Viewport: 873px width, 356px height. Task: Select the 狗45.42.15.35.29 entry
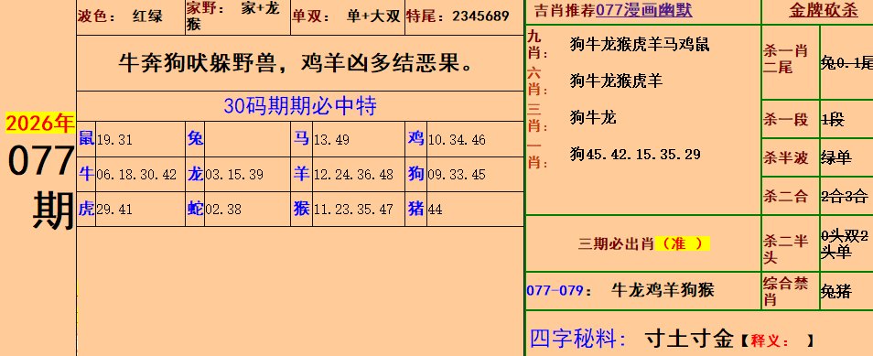click(635, 155)
